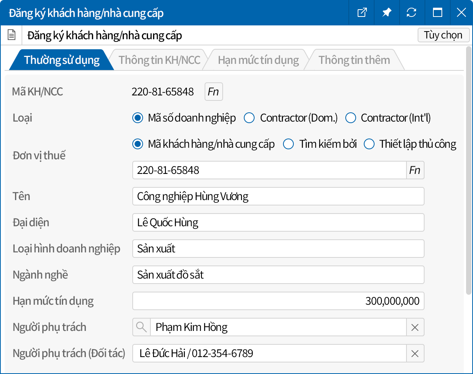The image size is (473, 374).
Task: Click the refresh icon in title bar
Action: [x=411, y=13]
